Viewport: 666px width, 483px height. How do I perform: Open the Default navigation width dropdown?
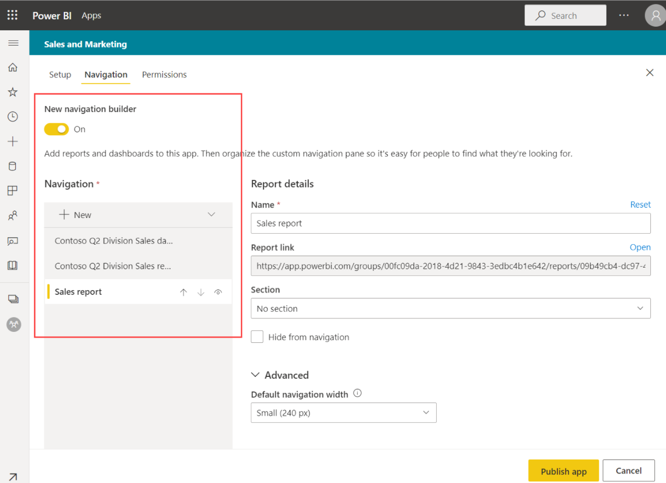coord(344,412)
